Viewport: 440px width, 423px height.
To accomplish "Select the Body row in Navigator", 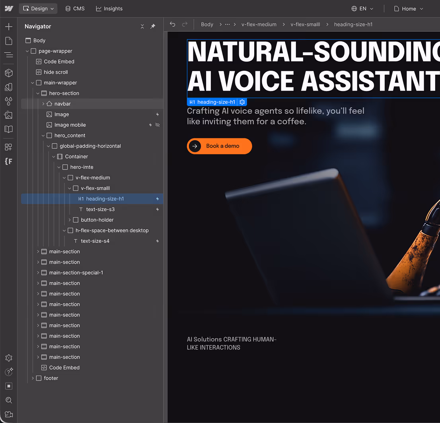I will pyautogui.click(x=92, y=41).
